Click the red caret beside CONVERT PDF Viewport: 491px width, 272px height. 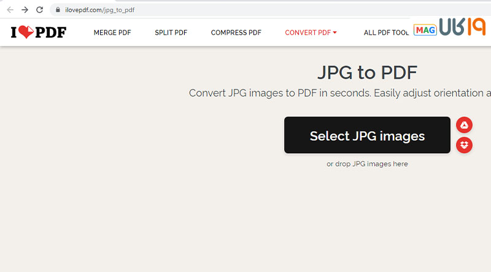(x=335, y=33)
